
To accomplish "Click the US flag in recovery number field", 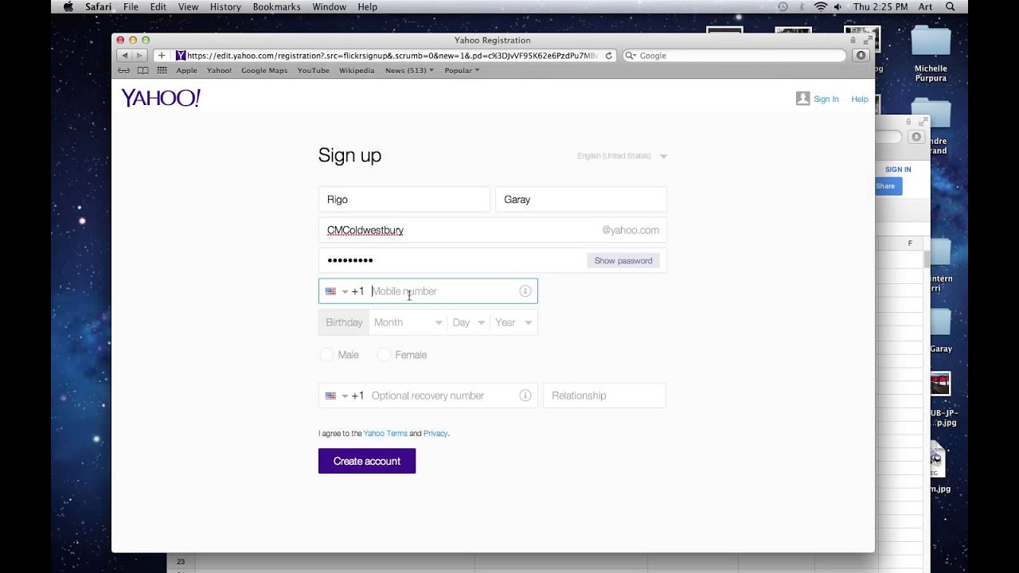I will 330,396.
